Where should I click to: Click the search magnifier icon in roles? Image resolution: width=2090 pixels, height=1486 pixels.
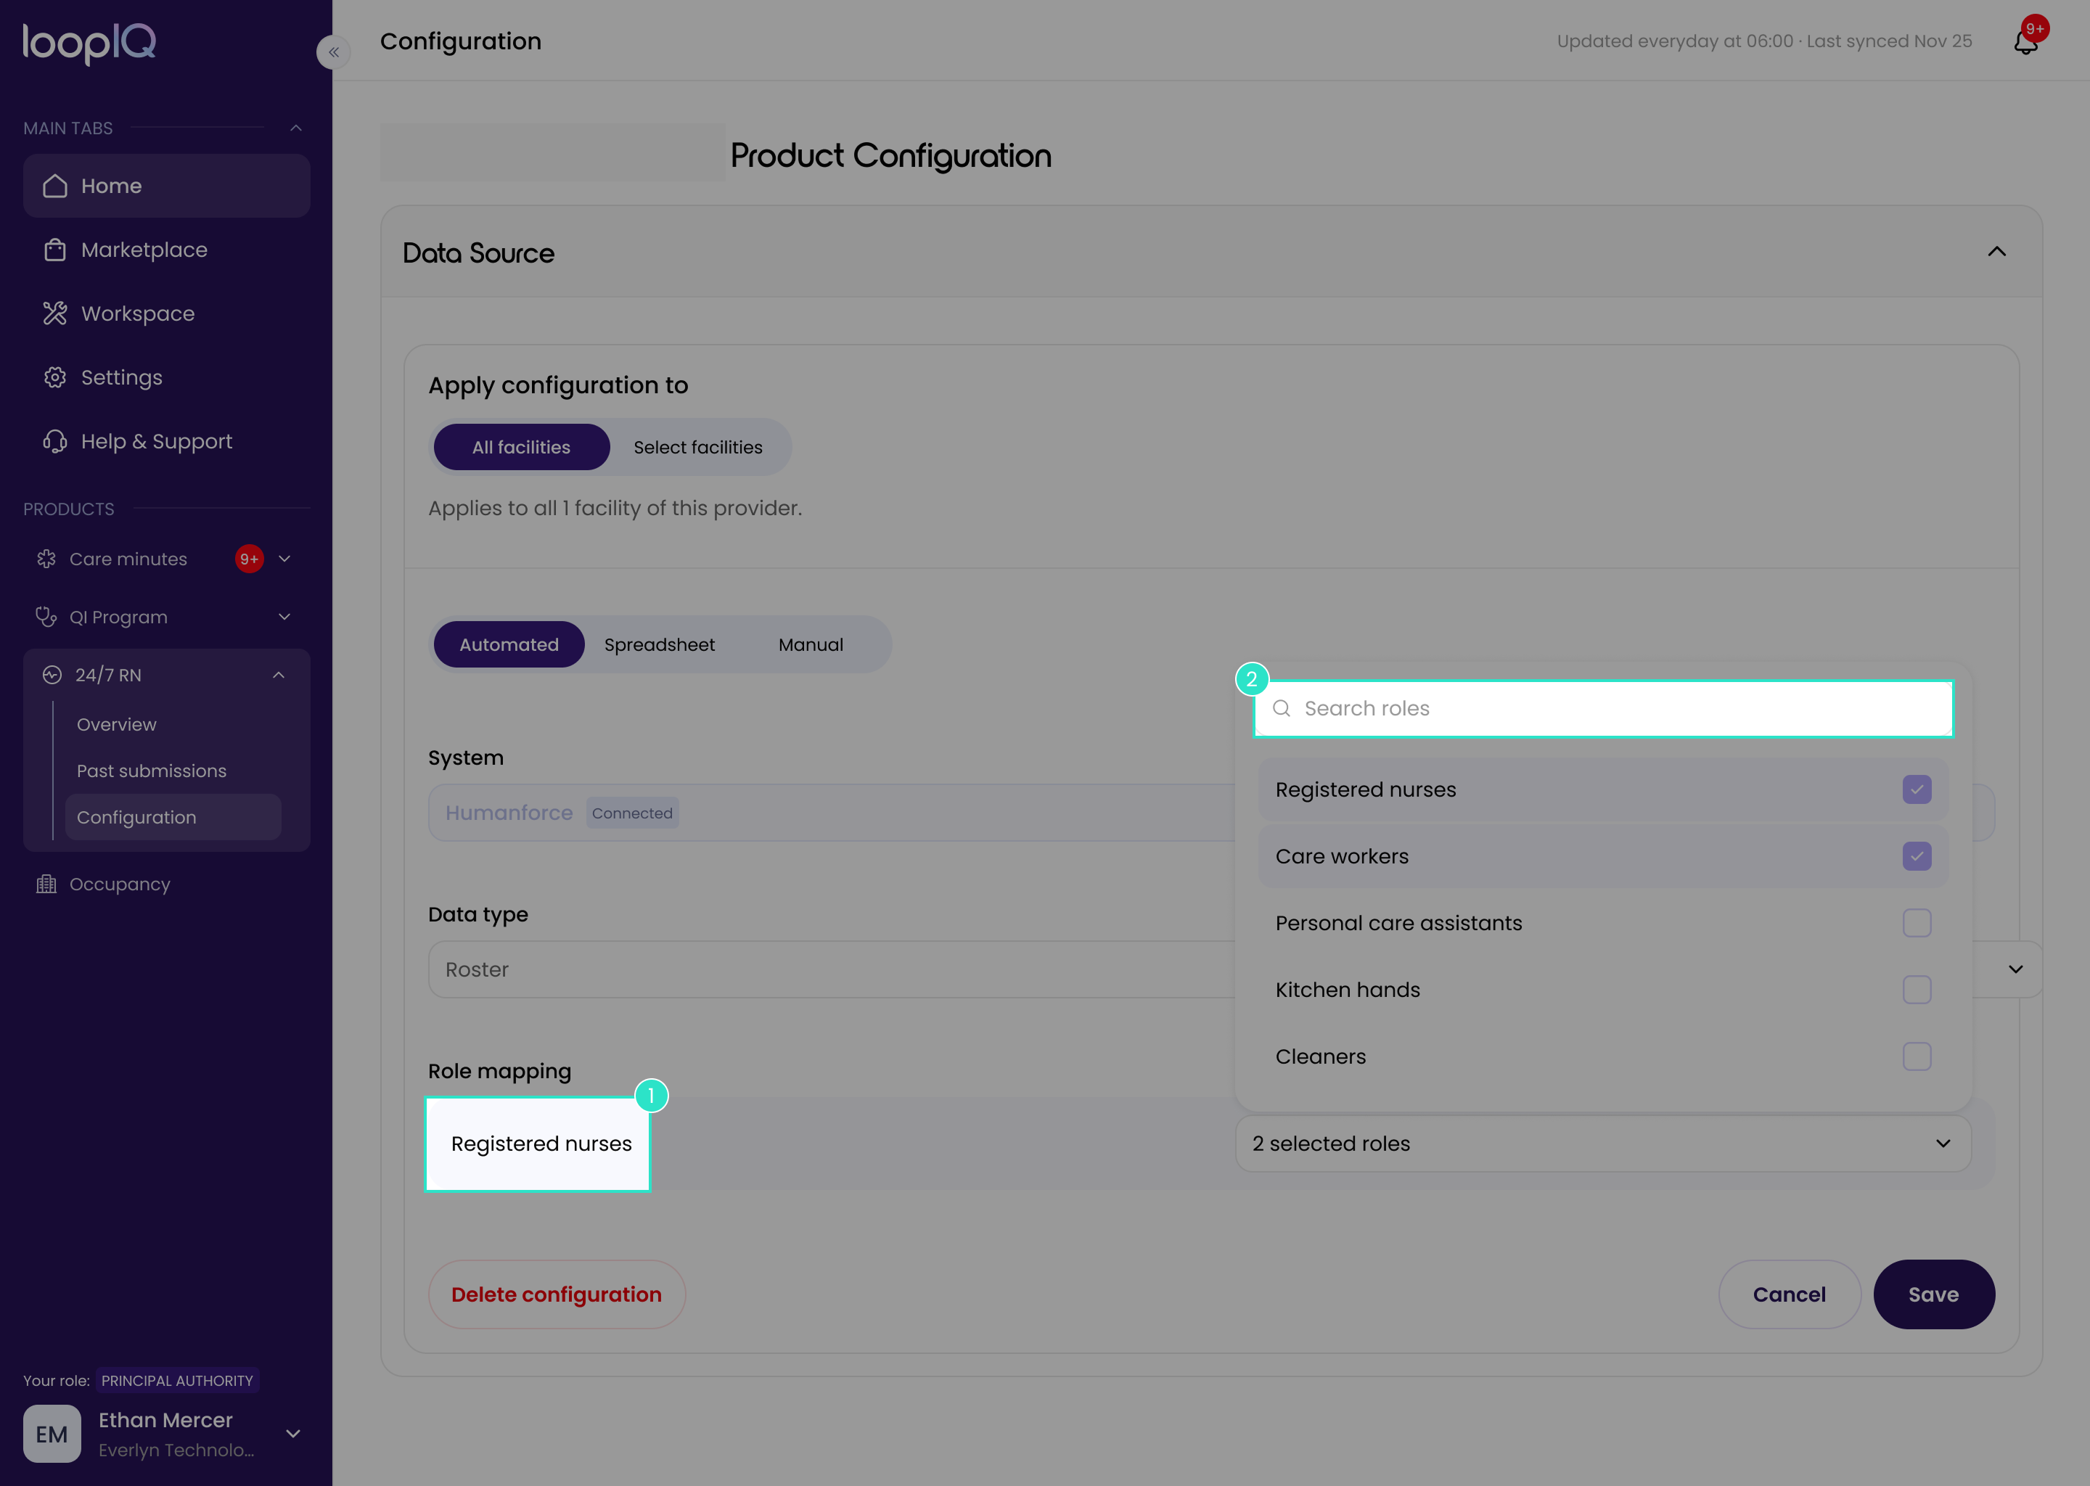click(x=1281, y=708)
